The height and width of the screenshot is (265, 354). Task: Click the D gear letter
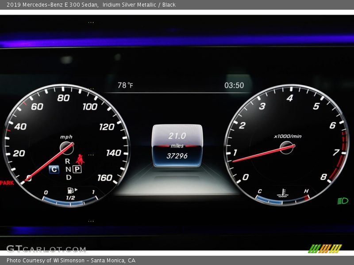tap(69, 178)
